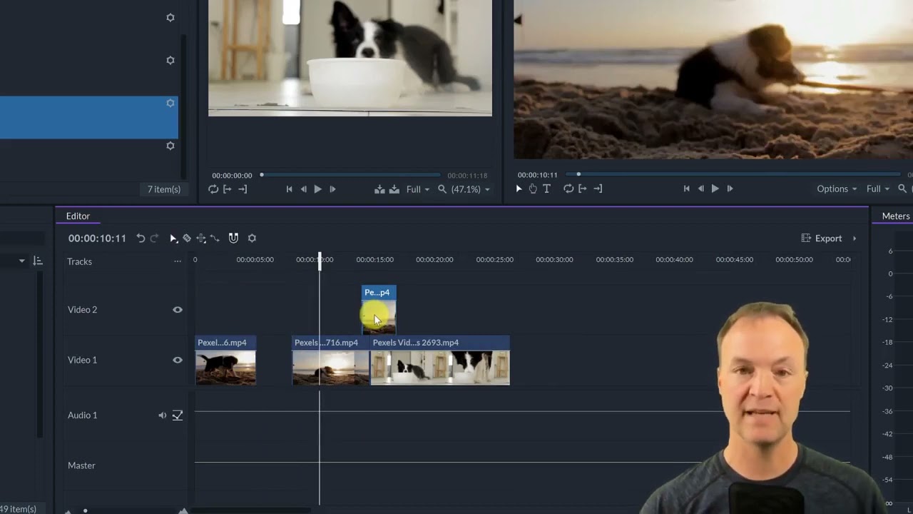This screenshot has width=913, height=514.
Task: Select the Pexel...6.mp4 clip on Video 1
Action: pos(225,361)
